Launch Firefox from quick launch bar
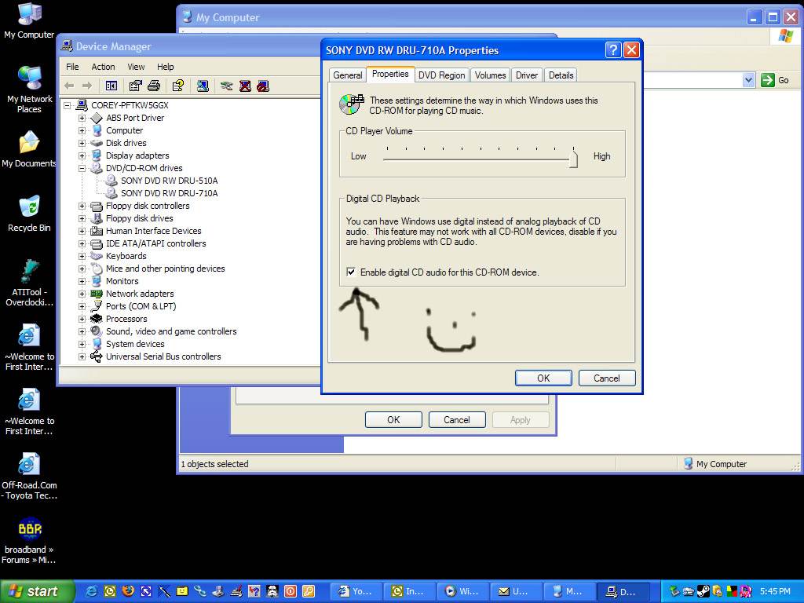Screen dimensions: 804x603 pos(128,591)
